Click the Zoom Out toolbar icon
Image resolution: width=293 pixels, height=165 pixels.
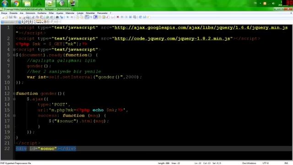[72, 17]
